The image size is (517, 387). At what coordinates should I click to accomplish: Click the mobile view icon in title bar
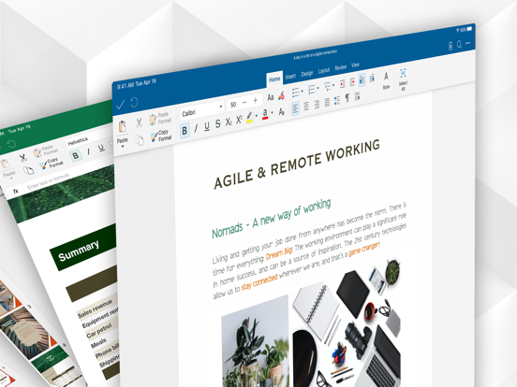click(x=451, y=46)
